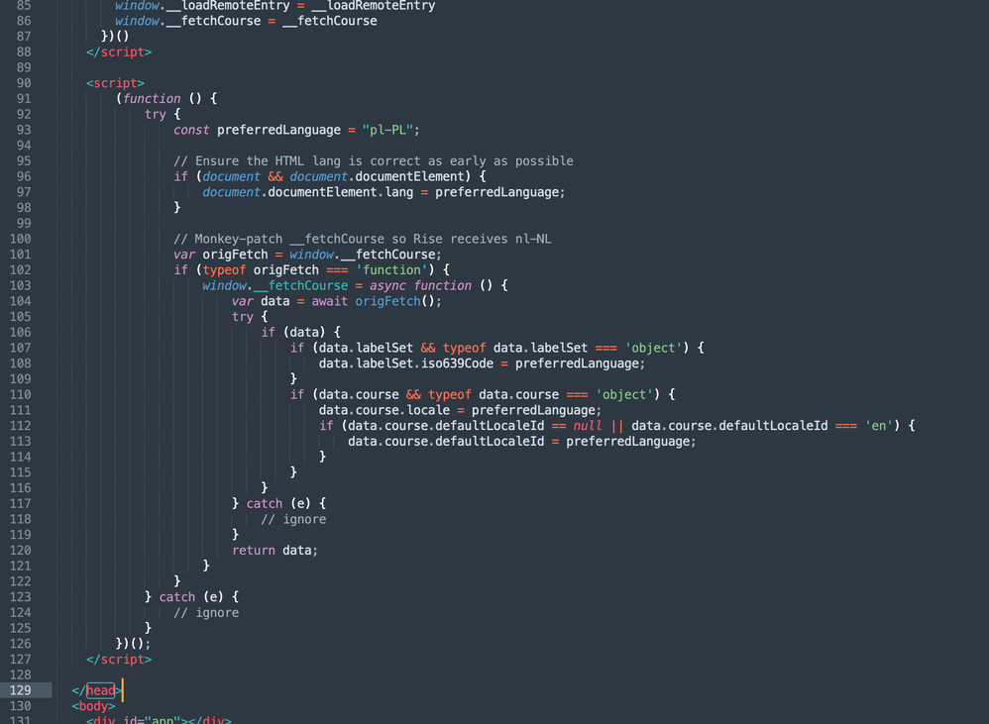
Task: Click the highlighted </head> tag
Action: (x=97, y=690)
